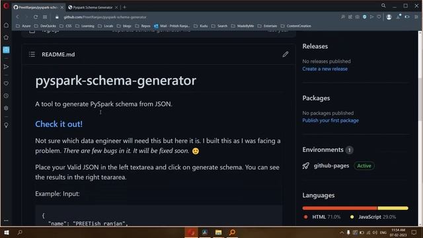Open README table of contents list icon
The width and height of the screenshot is (423, 238).
[x=32, y=54]
